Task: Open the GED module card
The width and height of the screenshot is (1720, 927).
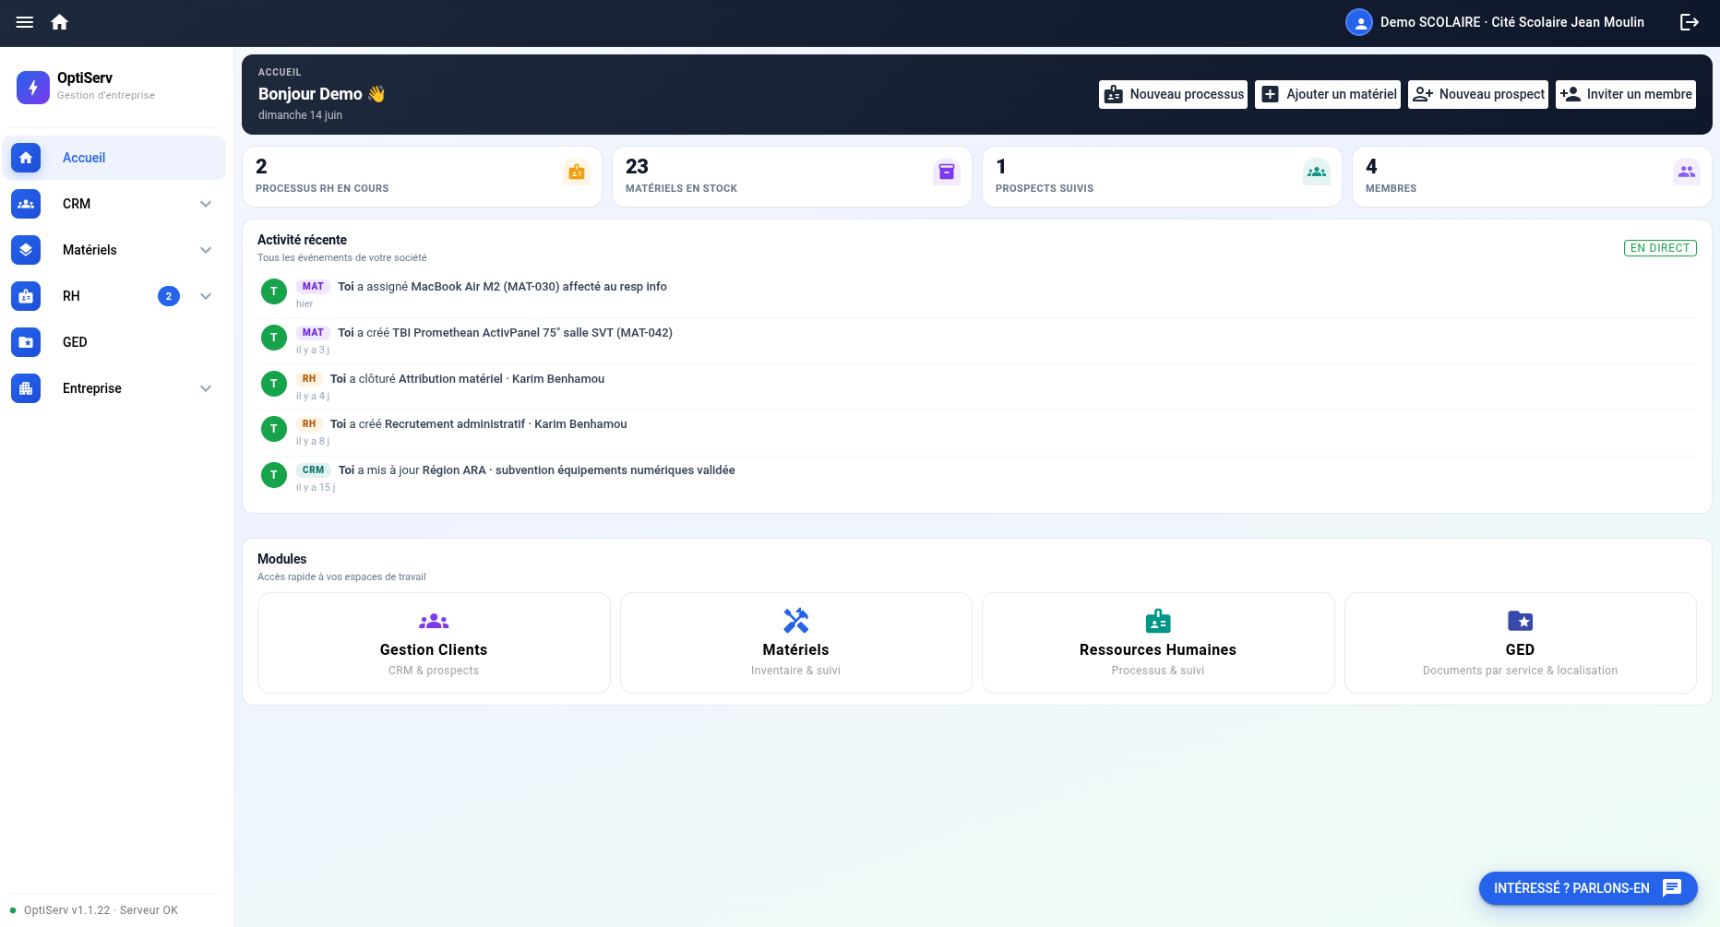Action: (x=1520, y=643)
